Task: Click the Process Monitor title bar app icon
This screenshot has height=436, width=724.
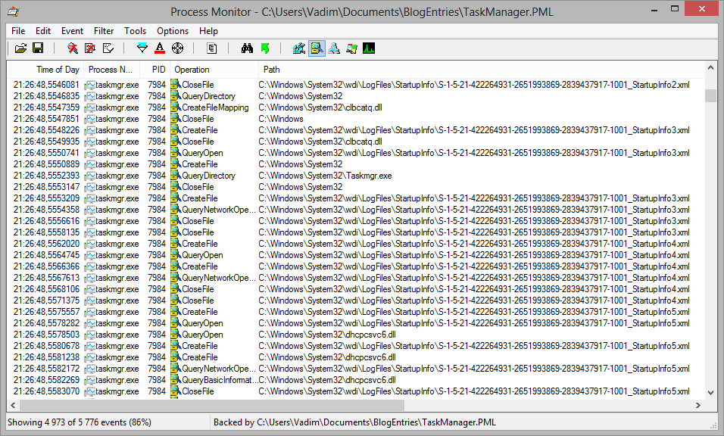Action: tap(14, 11)
